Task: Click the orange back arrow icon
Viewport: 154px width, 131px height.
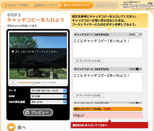Action: pyautogui.click(x=11, y=127)
